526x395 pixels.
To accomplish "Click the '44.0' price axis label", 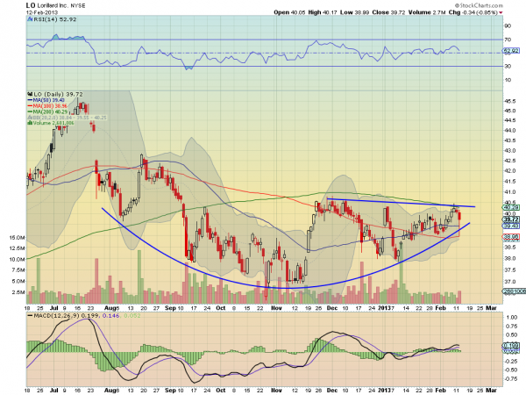I will coord(510,130).
